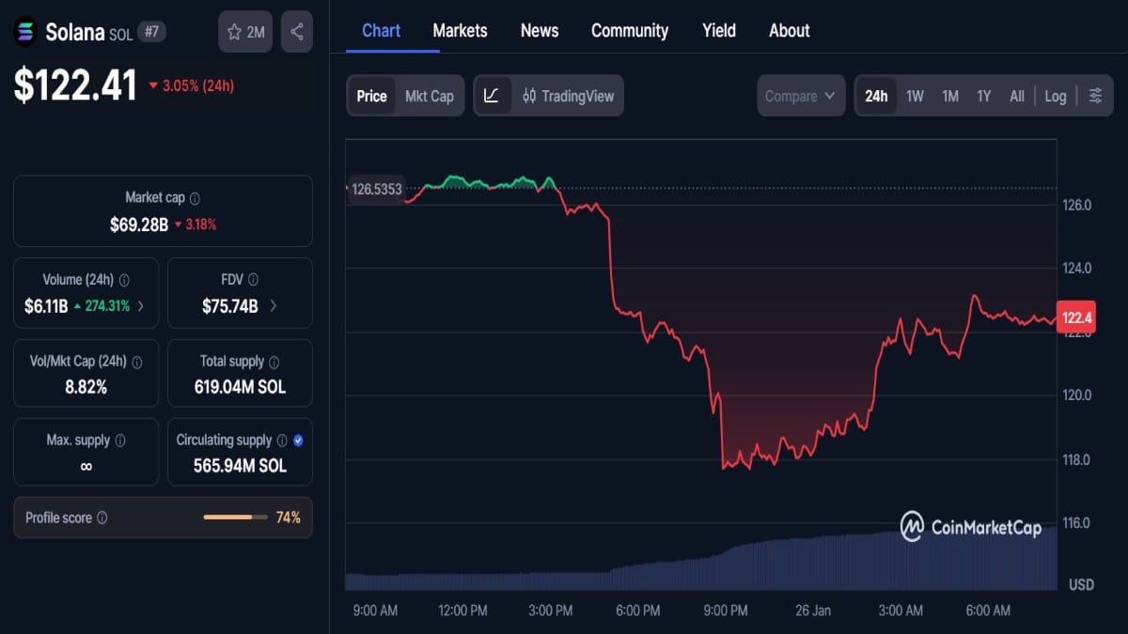Select 1M time range
The width and height of the screenshot is (1128, 634).
point(950,96)
